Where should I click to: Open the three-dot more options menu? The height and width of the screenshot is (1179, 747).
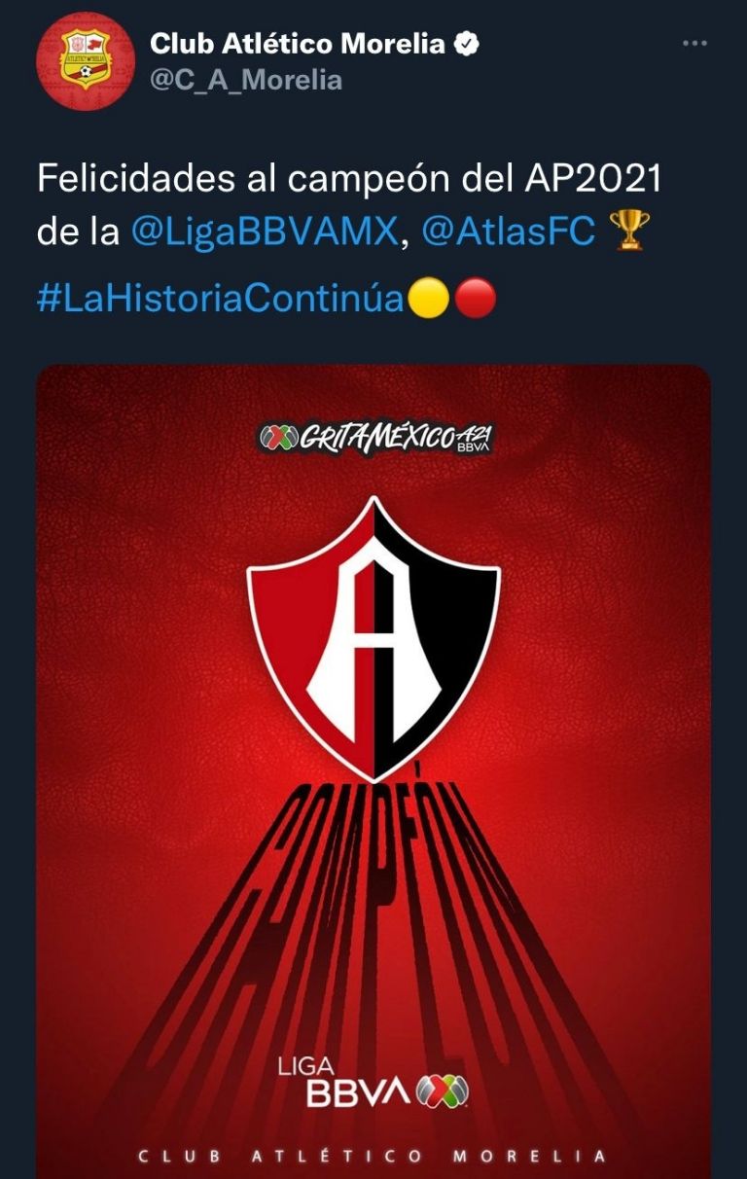tap(694, 44)
